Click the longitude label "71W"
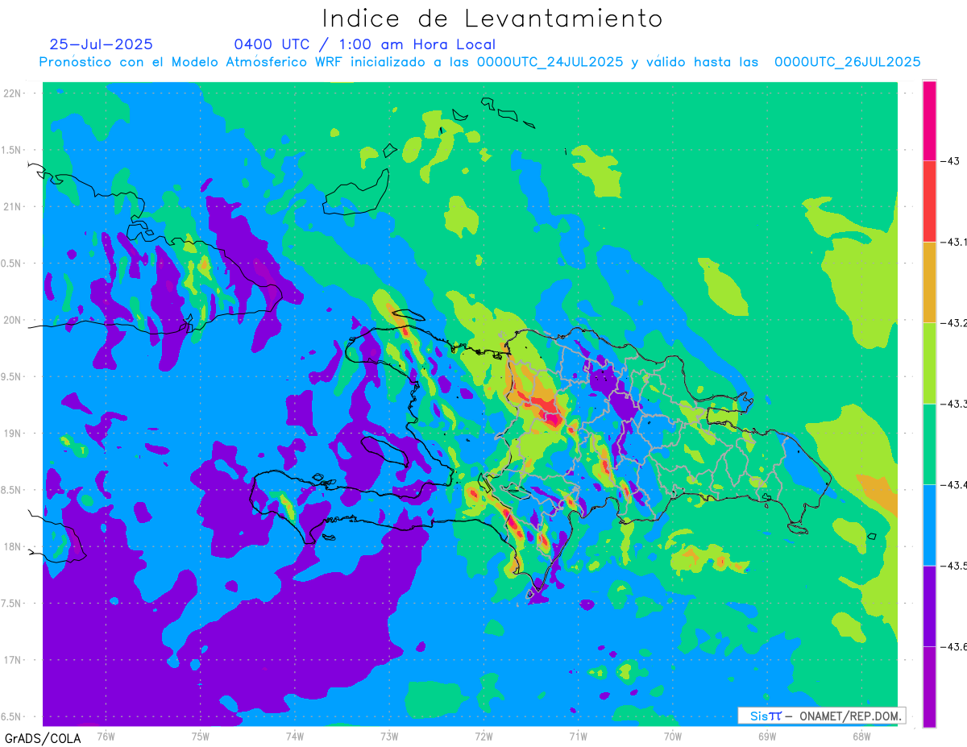This screenshot has width=967, height=747. [x=579, y=736]
